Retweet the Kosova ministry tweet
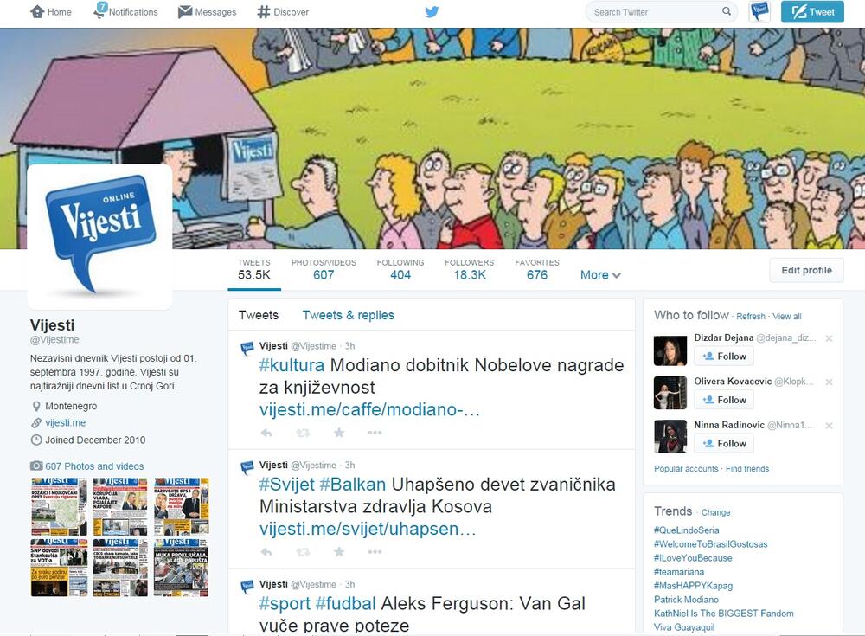 click(x=303, y=552)
